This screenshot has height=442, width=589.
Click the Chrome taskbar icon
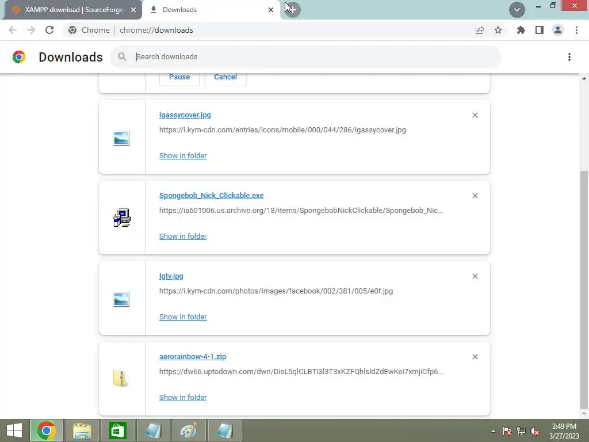point(47,430)
